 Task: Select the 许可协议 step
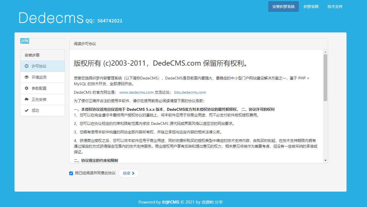[x=43, y=66]
